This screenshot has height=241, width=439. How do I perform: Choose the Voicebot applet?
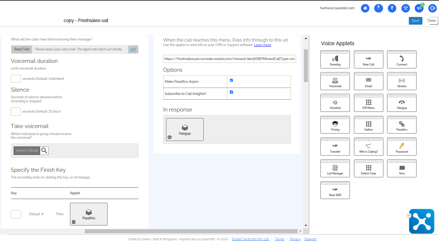(x=335, y=103)
